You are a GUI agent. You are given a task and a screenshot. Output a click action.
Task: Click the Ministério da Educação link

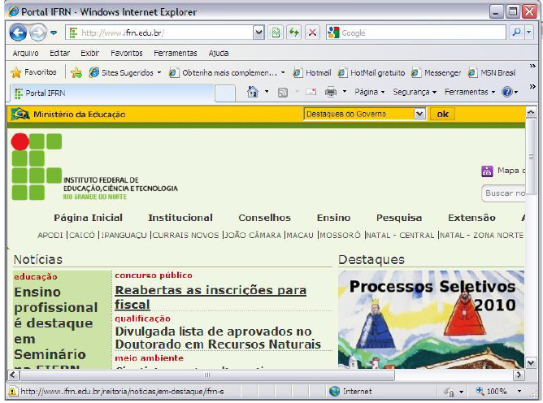coord(80,115)
